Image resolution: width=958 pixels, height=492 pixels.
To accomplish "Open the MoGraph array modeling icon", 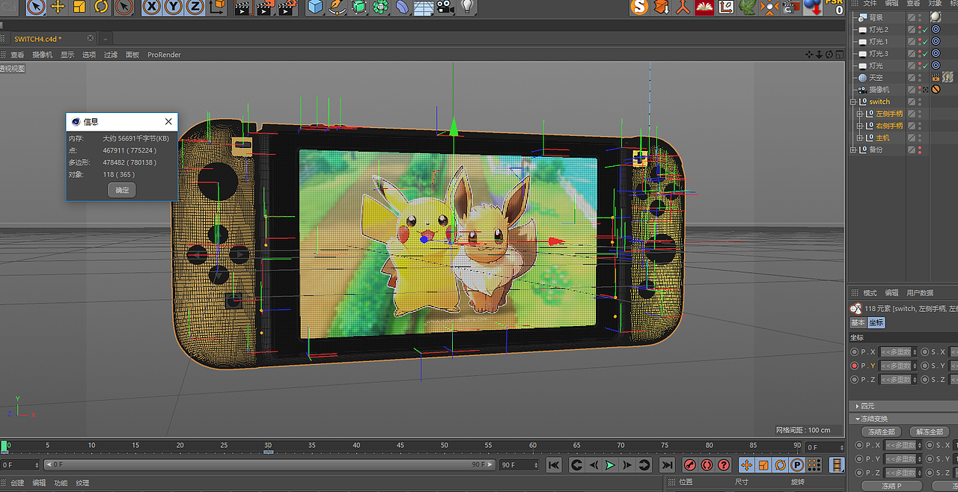I will click(x=381, y=7).
